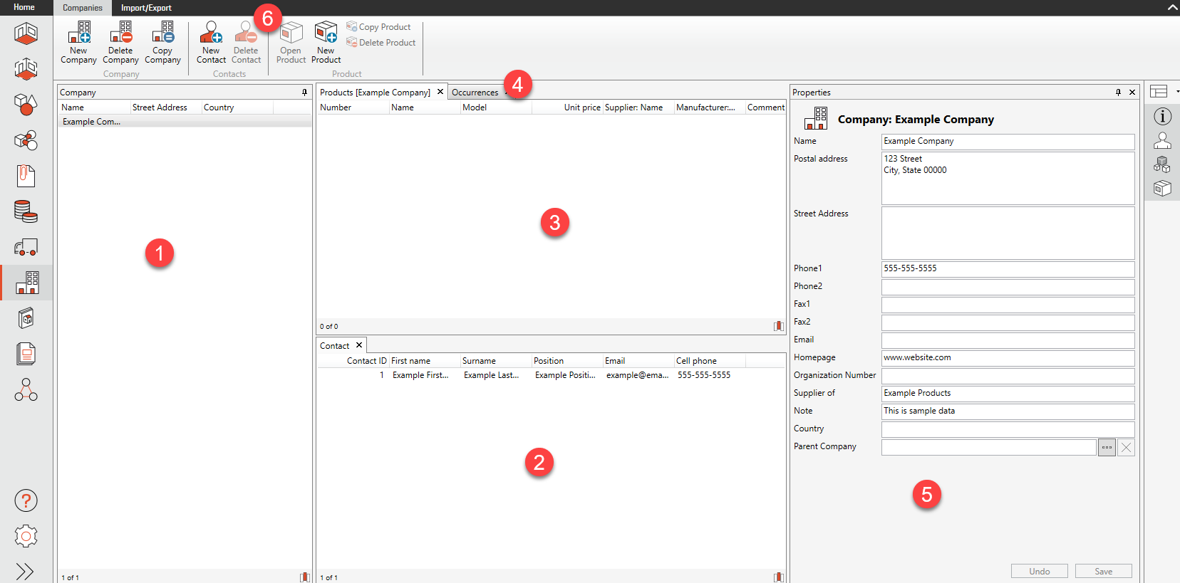Expand the left sidebar with double chevron
This screenshot has height=583, width=1180.
[x=25, y=572]
